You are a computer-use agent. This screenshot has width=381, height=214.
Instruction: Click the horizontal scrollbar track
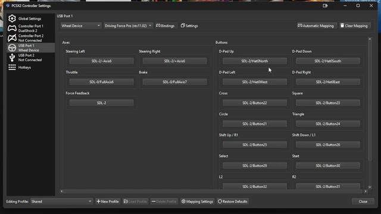213,191
